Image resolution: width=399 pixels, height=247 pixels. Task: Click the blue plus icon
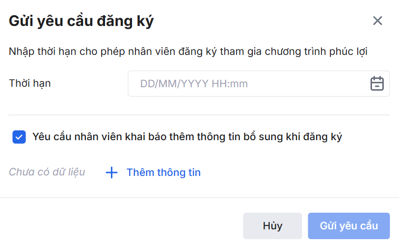click(x=112, y=173)
